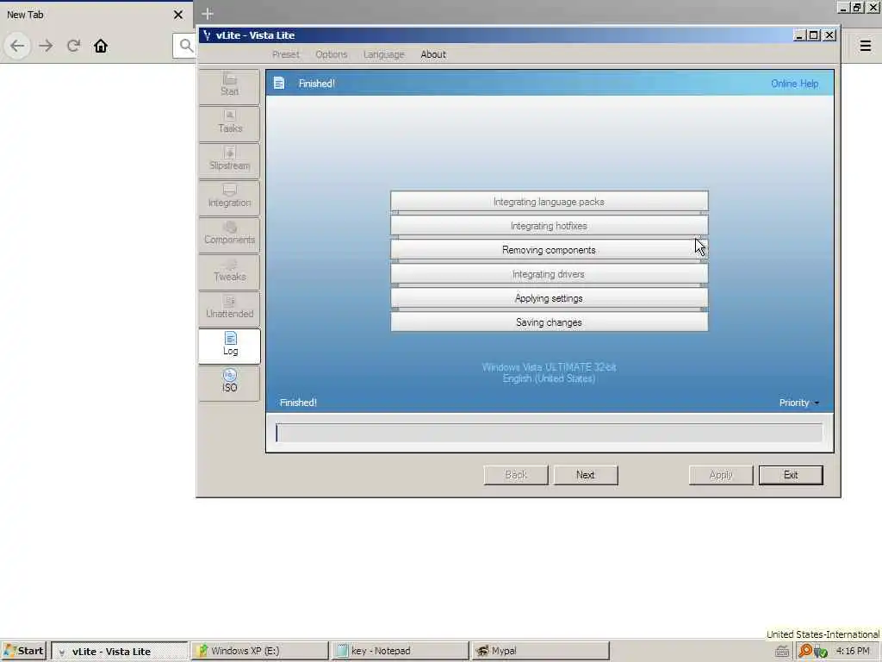Open the browser hamburger menu

(x=866, y=46)
